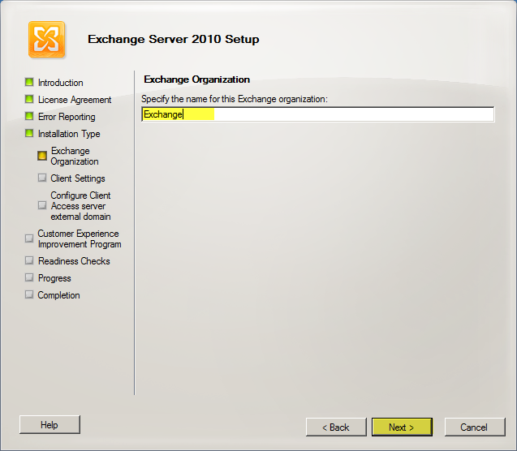This screenshot has height=451, width=517.
Task: Select the Exchange Organization step label in sidebar
Action: pyautogui.click(x=75, y=157)
